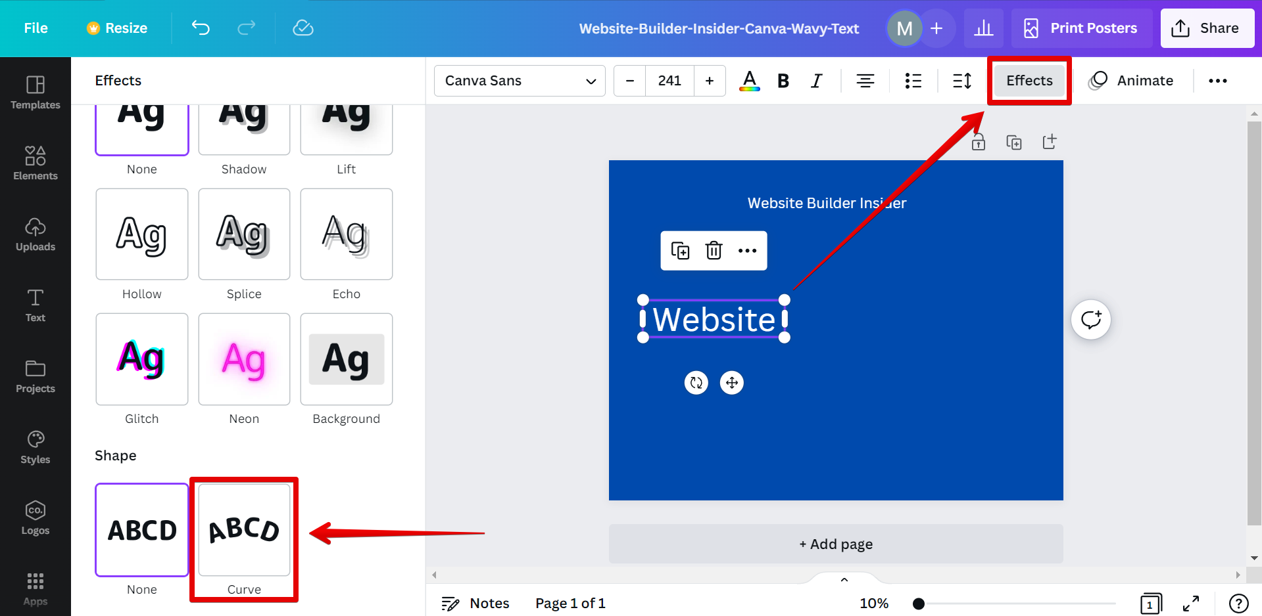Open the Projects panel
The height and width of the screenshot is (616, 1262).
(35, 376)
